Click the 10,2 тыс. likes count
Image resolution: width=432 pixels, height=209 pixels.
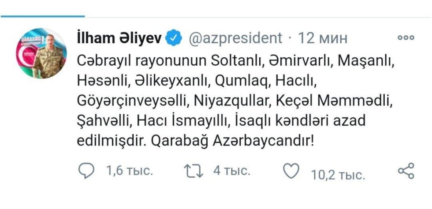coord(338,175)
